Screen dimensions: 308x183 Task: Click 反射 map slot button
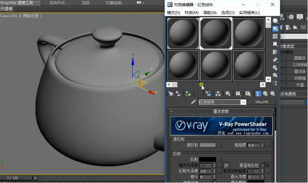click(220, 159)
